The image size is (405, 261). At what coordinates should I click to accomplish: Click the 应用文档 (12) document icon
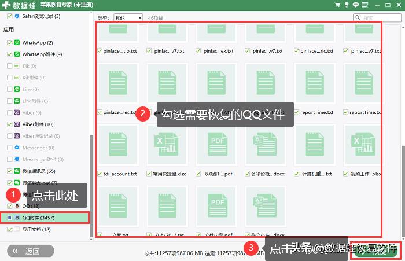click(17, 229)
